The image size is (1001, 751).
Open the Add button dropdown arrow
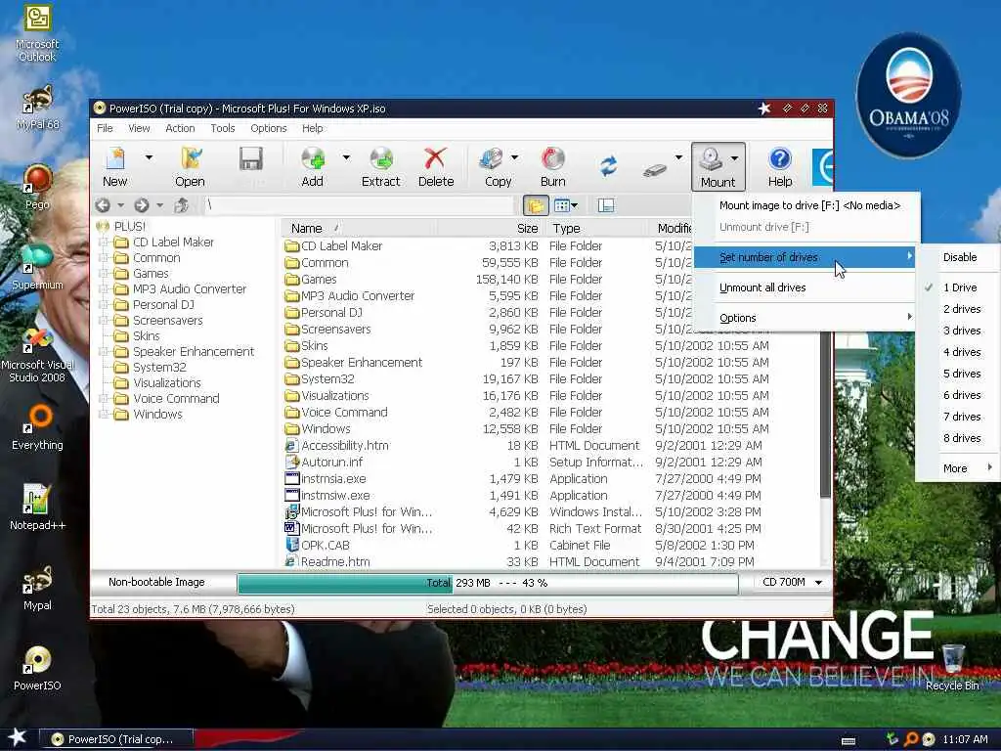click(346, 157)
